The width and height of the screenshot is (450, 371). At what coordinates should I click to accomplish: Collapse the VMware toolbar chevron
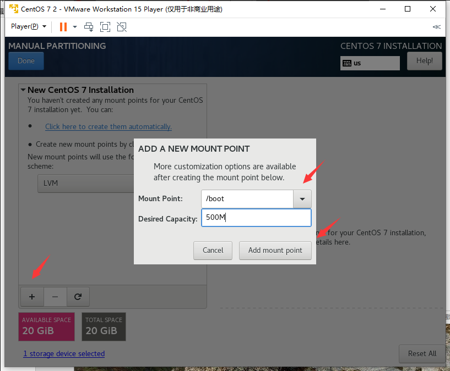pos(437,27)
